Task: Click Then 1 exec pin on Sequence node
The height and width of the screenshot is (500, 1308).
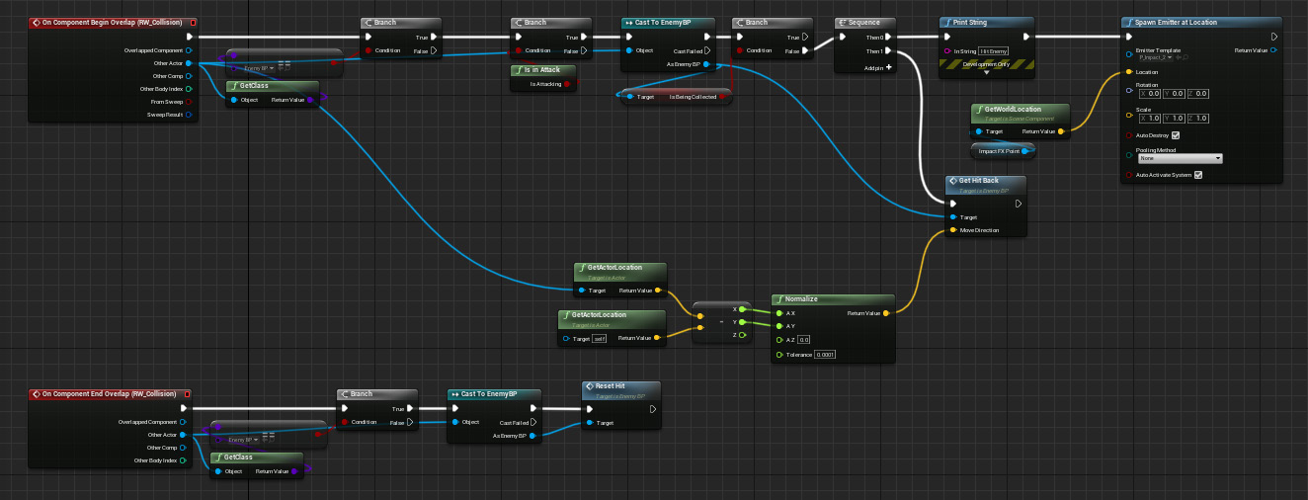Action: pos(888,50)
